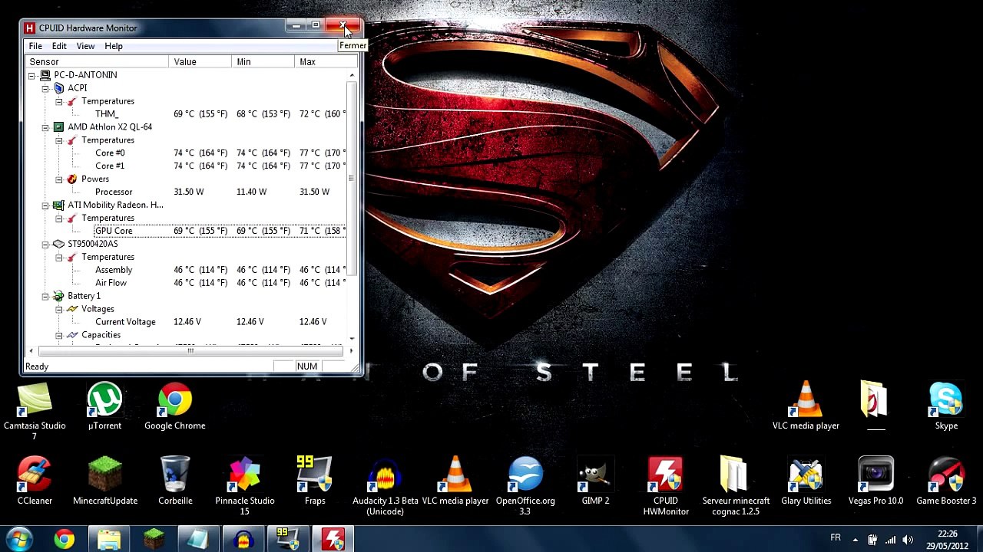Open network status in the system tray
Screen dimensions: 983x552
tap(890, 539)
